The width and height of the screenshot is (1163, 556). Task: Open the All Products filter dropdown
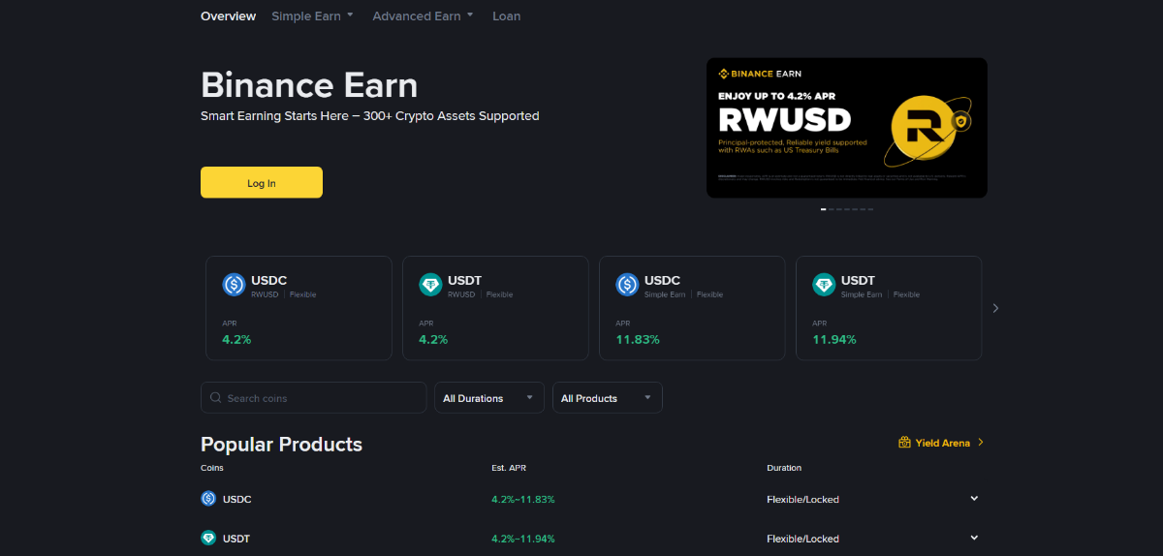(x=607, y=398)
